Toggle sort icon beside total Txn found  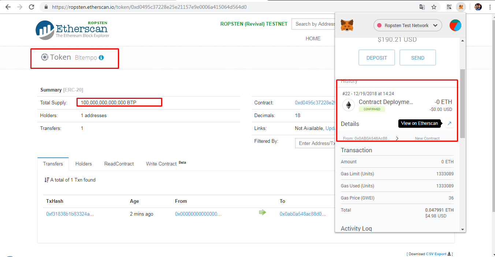(x=46, y=180)
